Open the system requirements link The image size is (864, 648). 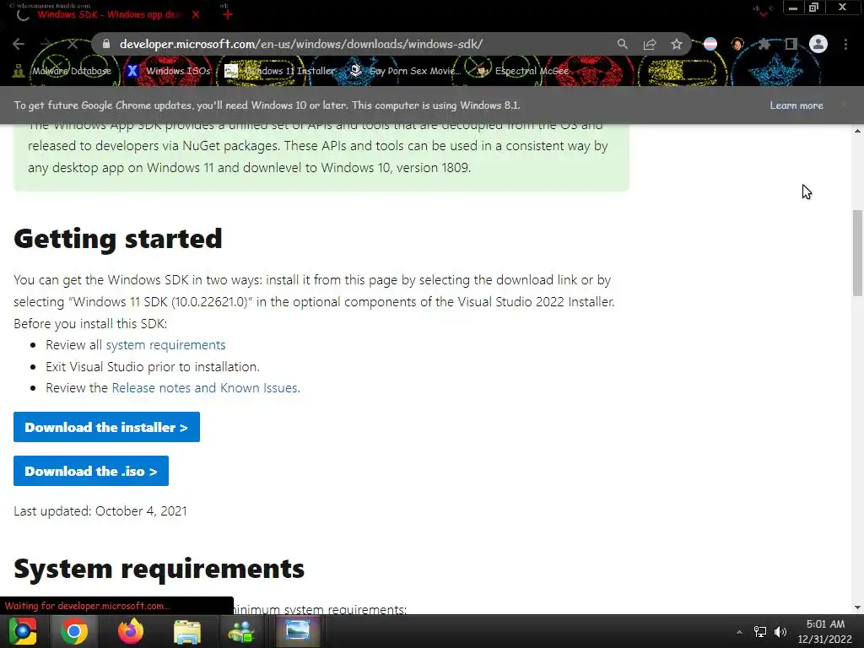(165, 345)
